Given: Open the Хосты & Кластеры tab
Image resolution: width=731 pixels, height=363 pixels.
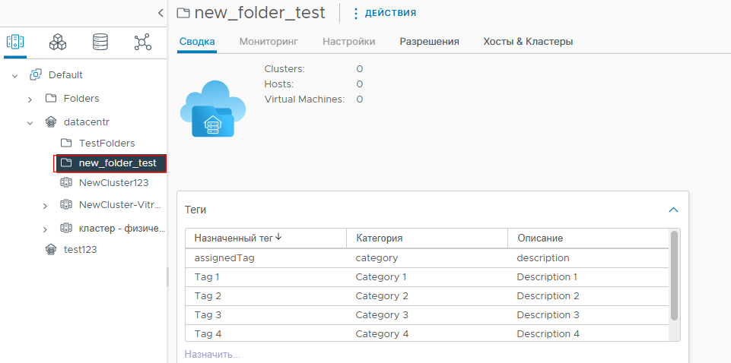Looking at the screenshot, I should pyautogui.click(x=528, y=42).
